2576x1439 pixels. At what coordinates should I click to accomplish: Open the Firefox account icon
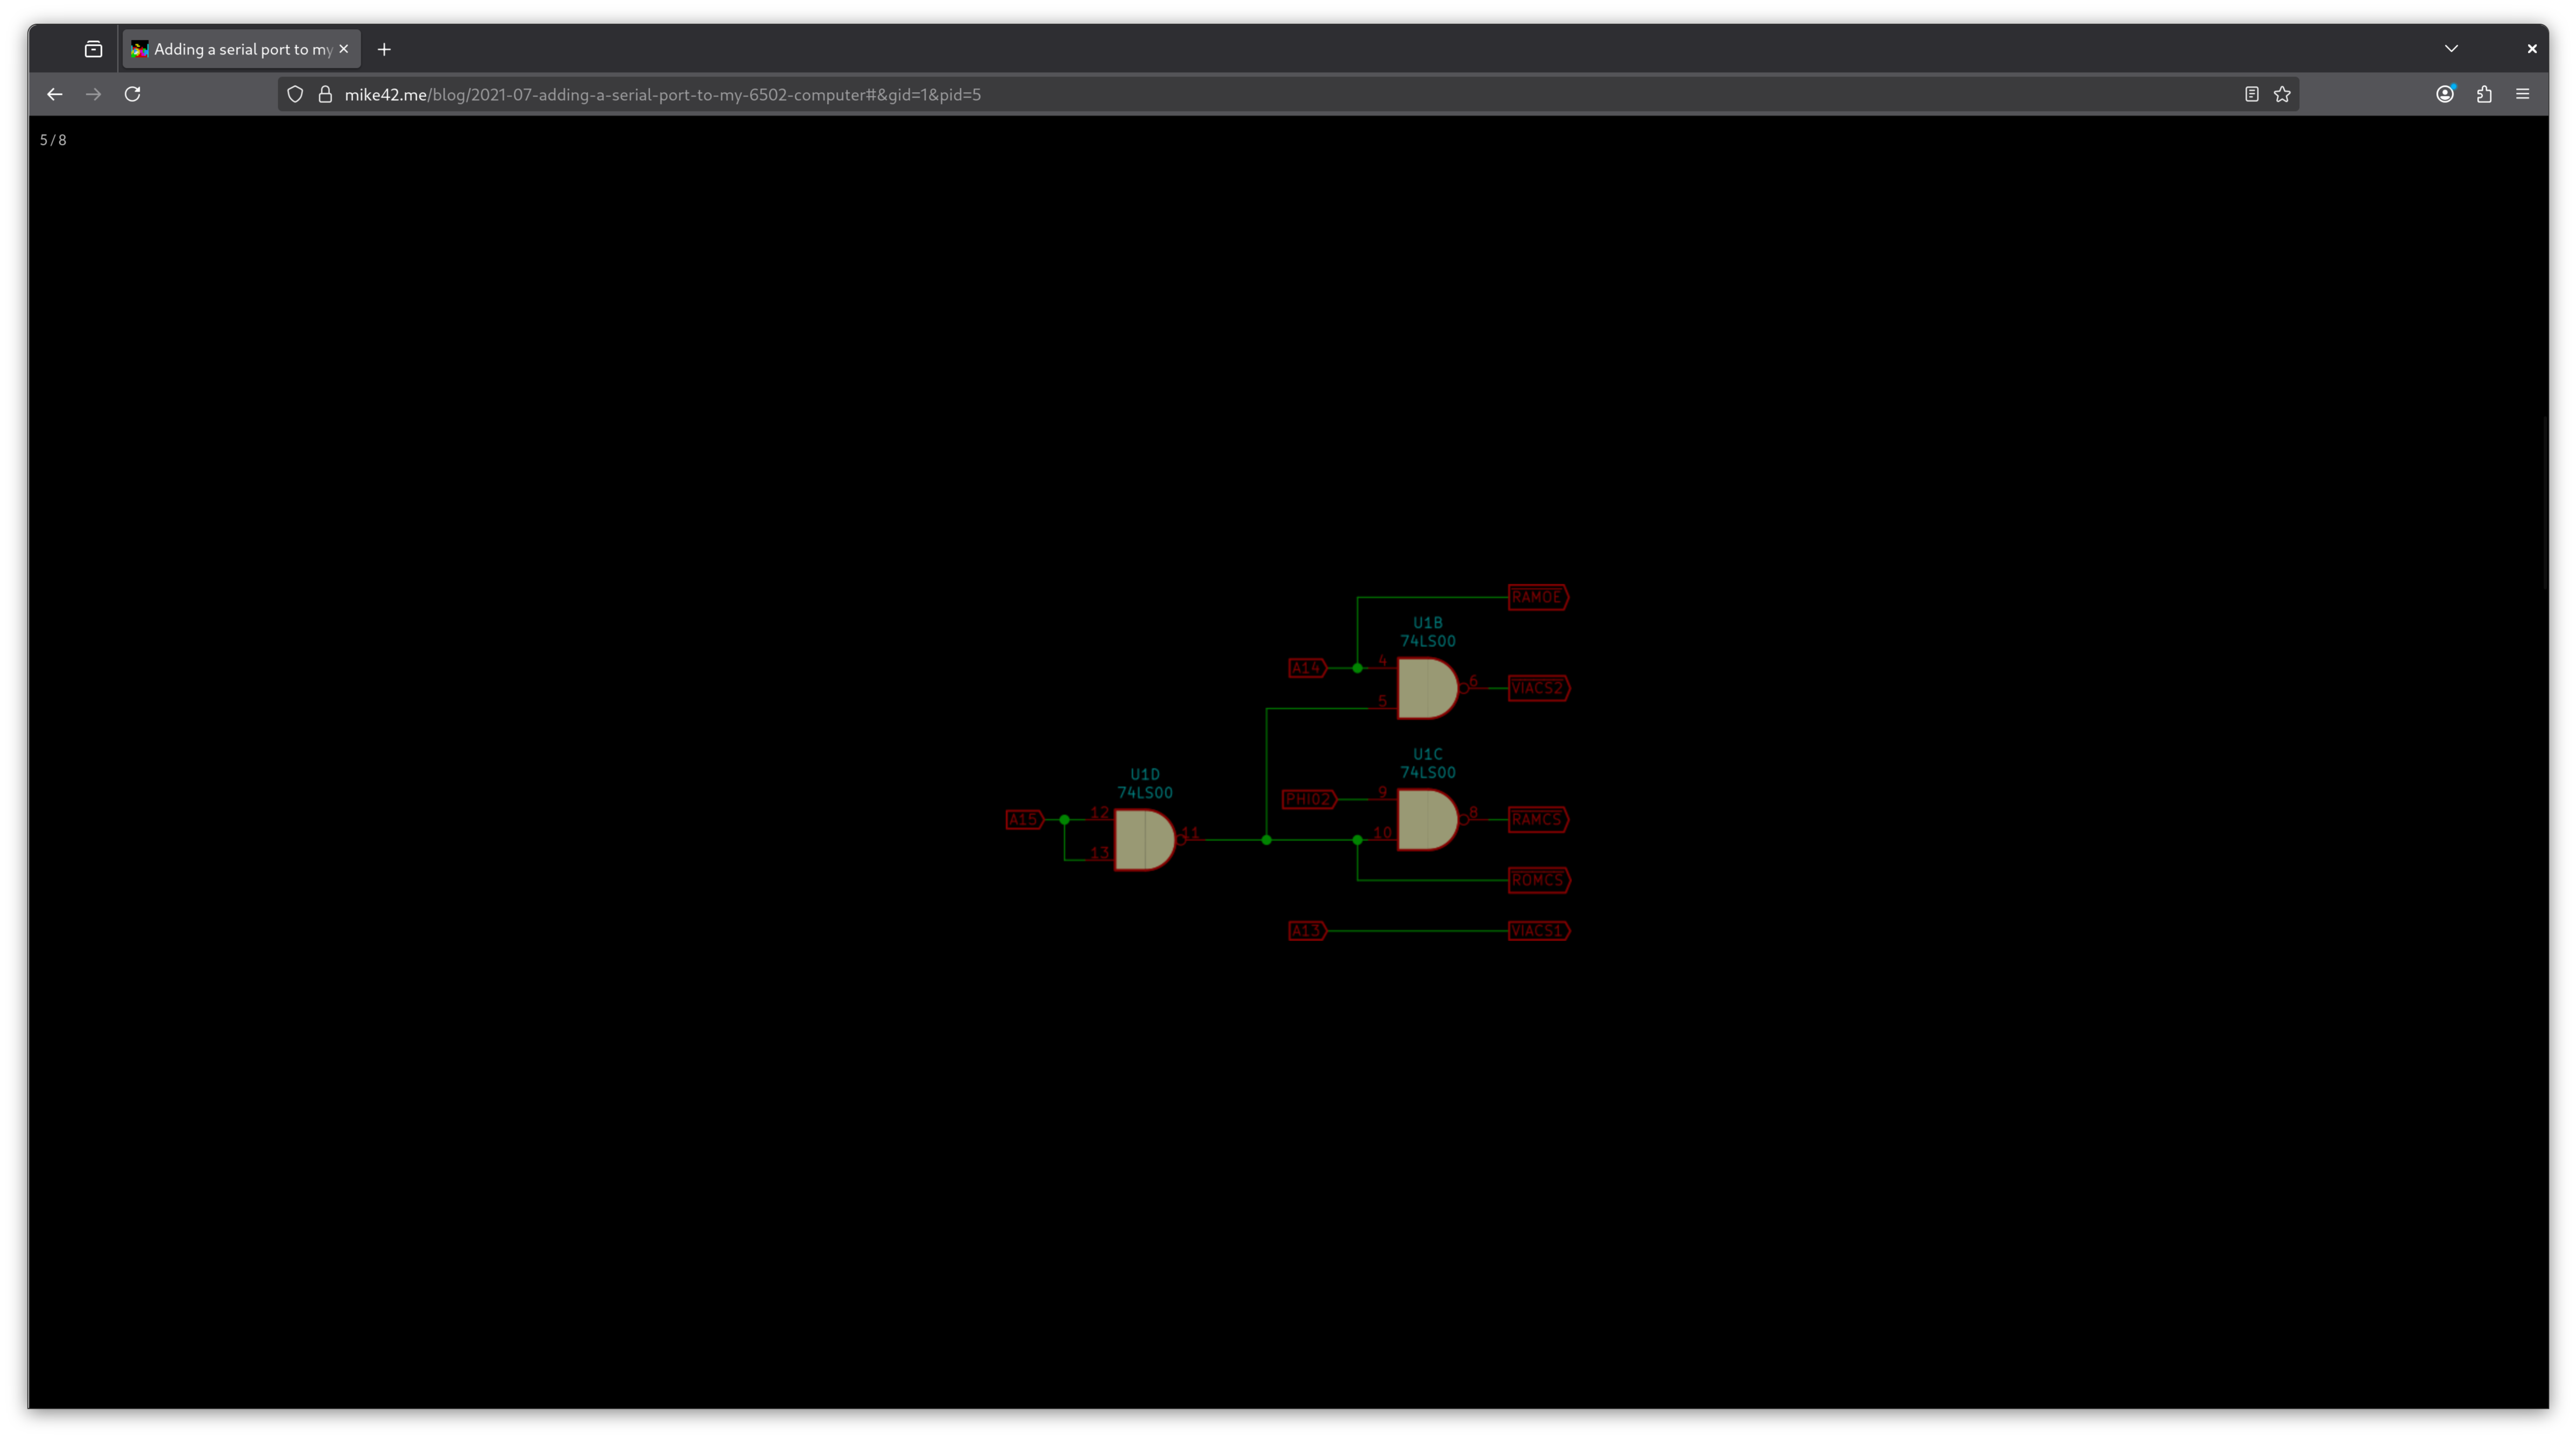2445,94
